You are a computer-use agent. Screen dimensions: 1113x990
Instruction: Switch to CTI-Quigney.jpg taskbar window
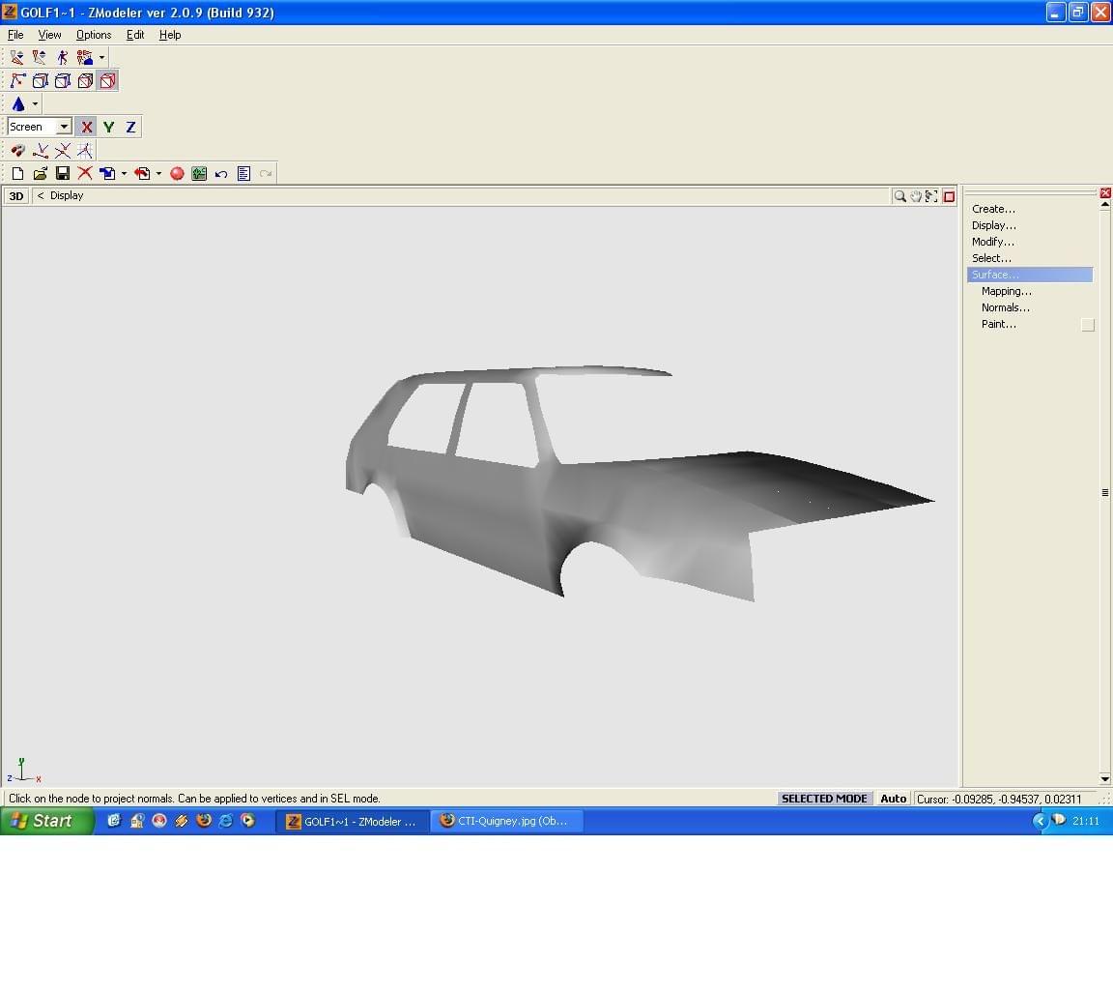coord(505,821)
